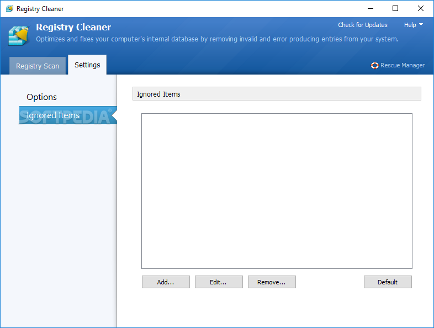The width and height of the screenshot is (434, 328).
Task: Click the Remove... button
Action: click(x=272, y=282)
